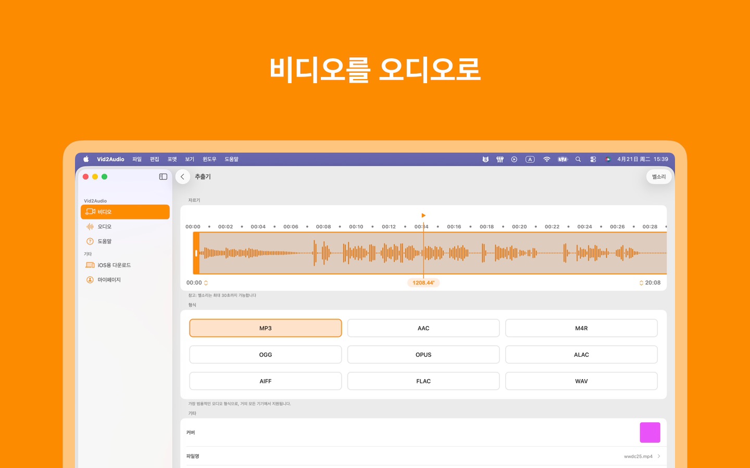Click the pink cover color swatch
Viewport: 750px width, 468px height.
pos(650,433)
